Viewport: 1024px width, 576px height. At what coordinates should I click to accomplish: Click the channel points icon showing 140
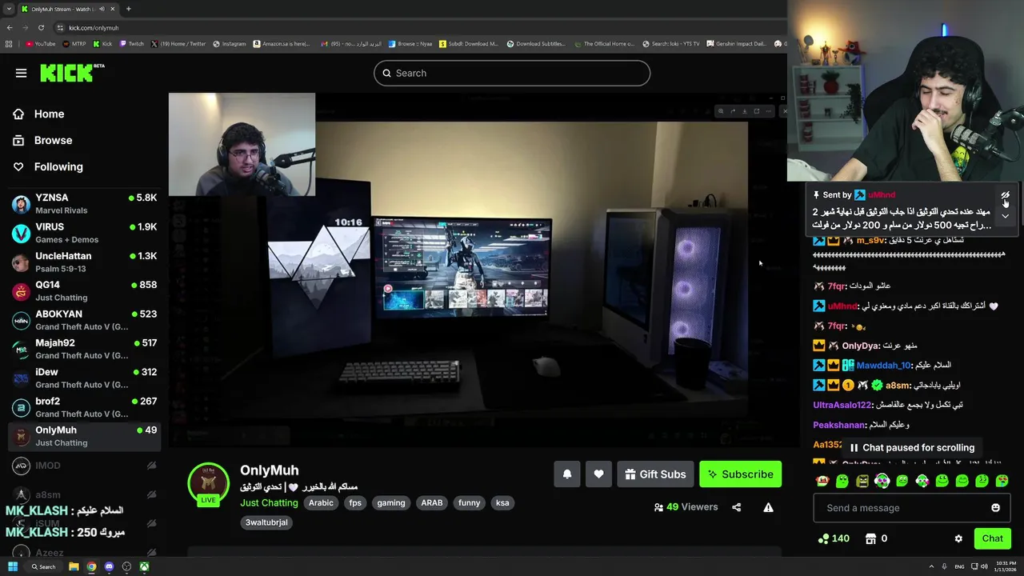click(822, 538)
